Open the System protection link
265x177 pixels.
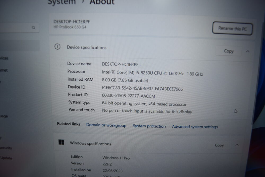(x=149, y=126)
